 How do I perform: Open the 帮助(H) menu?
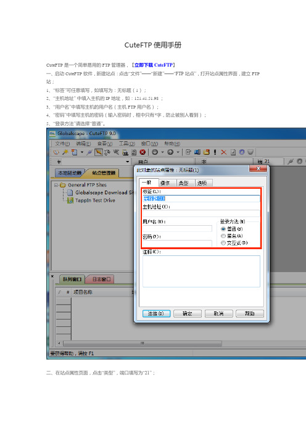click(x=172, y=144)
